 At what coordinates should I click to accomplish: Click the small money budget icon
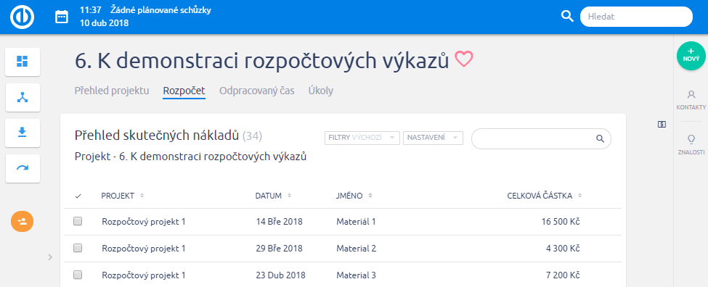coord(662,125)
